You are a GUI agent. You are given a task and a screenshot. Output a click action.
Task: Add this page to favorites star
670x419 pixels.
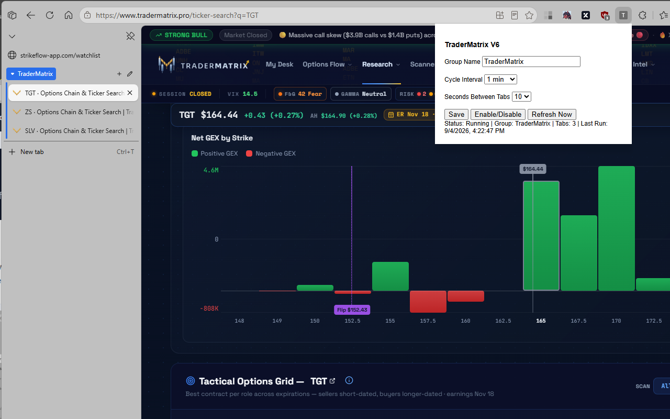tap(529, 15)
